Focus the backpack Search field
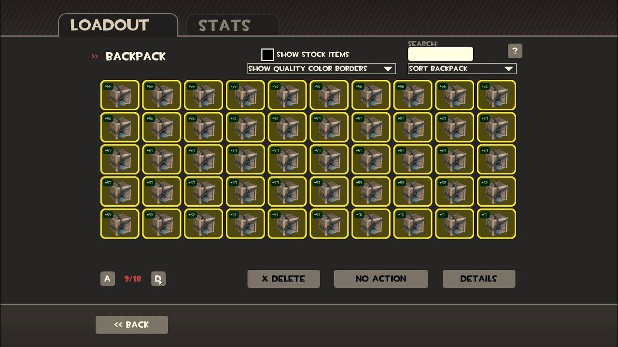This screenshot has width=618, height=347. tap(440, 53)
